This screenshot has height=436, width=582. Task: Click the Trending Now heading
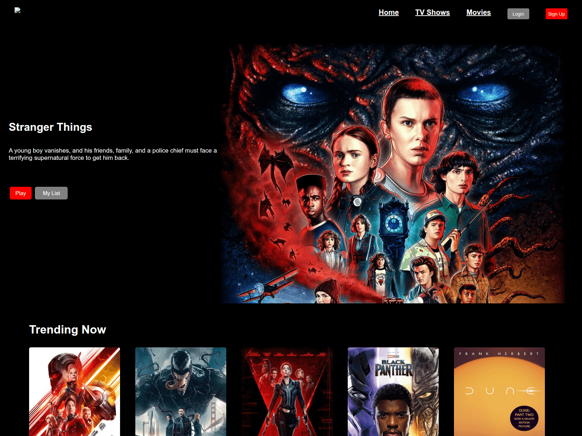click(68, 330)
